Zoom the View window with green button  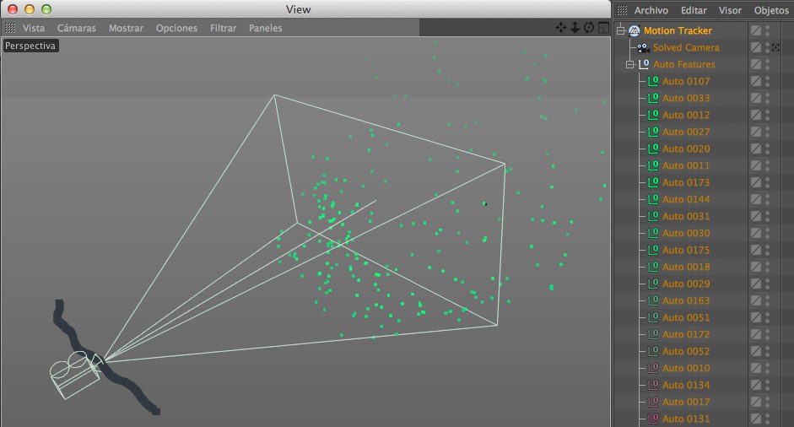tap(46, 9)
